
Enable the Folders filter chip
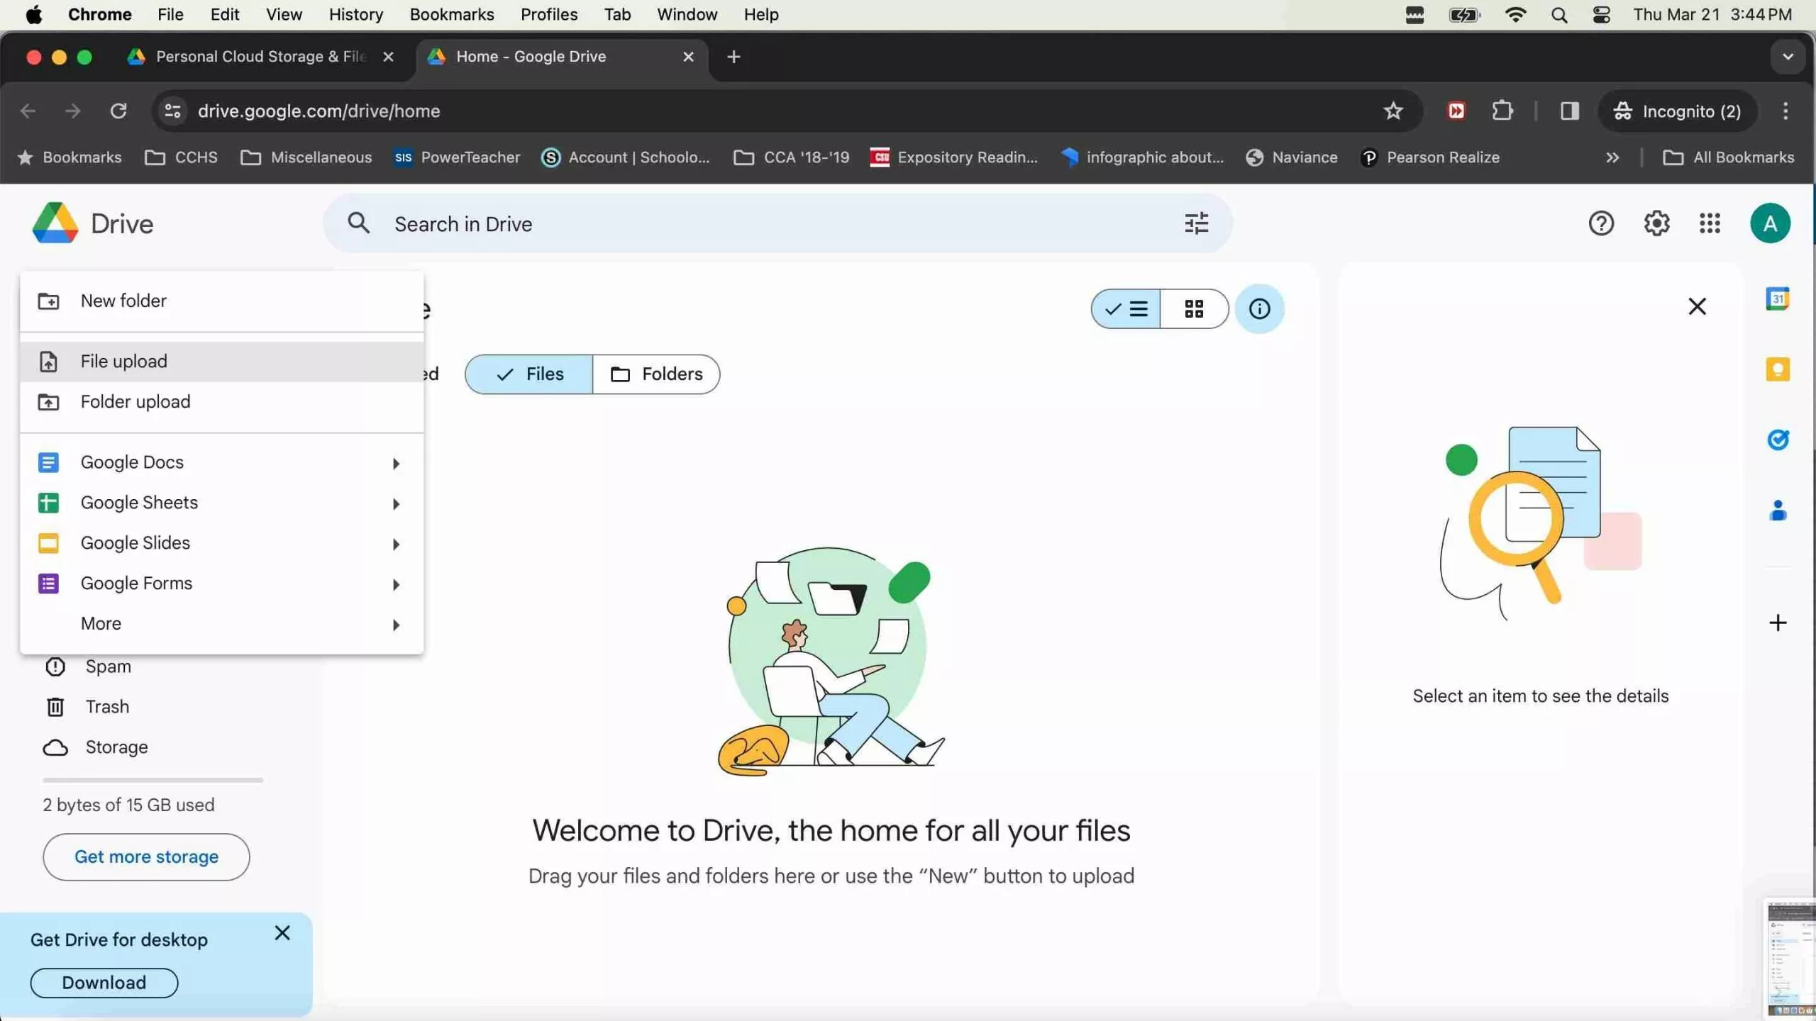pyautogui.click(x=656, y=374)
